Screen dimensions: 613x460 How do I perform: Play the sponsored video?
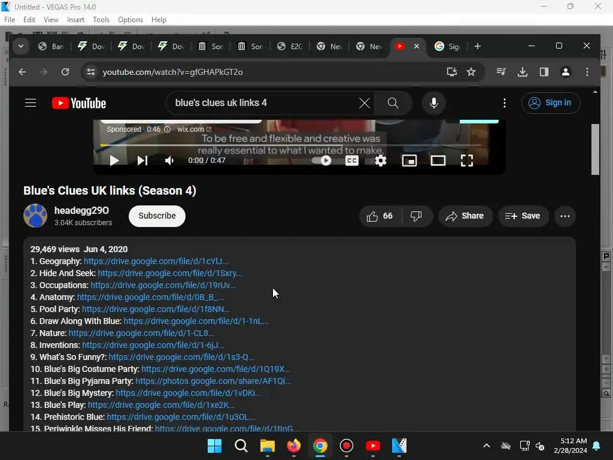click(x=114, y=161)
